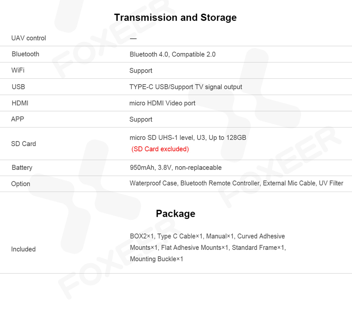The height and width of the screenshot is (310, 352).
Task: Click the APP Support value
Action: tap(141, 120)
